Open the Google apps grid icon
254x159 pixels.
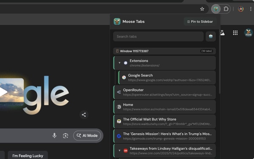pyautogui.click(x=235, y=33)
